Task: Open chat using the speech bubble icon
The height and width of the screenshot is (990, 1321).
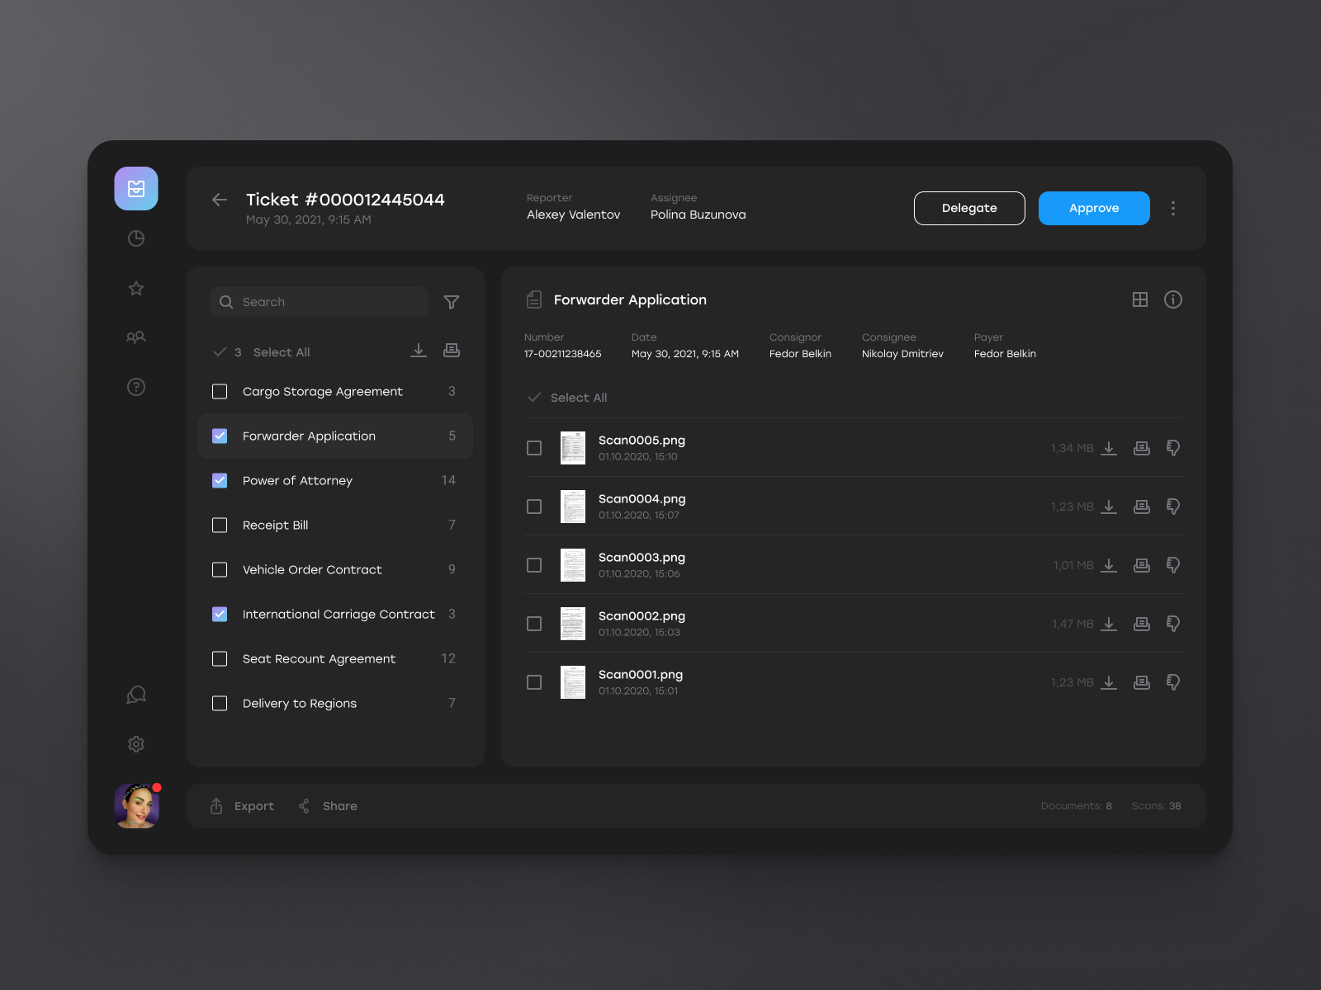Action: click(x=136, y=695)
